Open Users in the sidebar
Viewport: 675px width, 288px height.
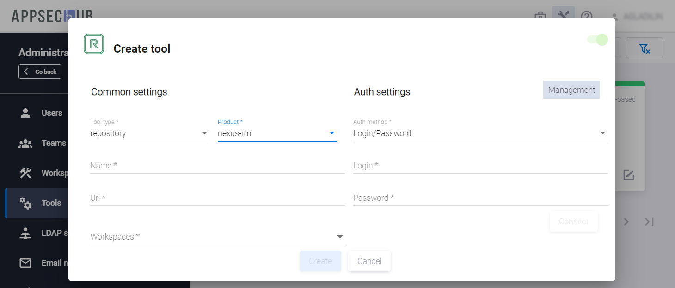coord(51,113)
